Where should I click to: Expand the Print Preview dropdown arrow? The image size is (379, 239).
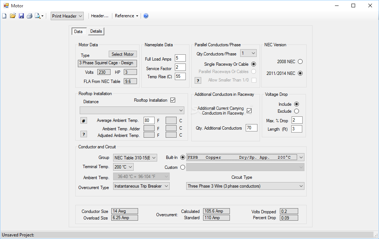point(43,16)
